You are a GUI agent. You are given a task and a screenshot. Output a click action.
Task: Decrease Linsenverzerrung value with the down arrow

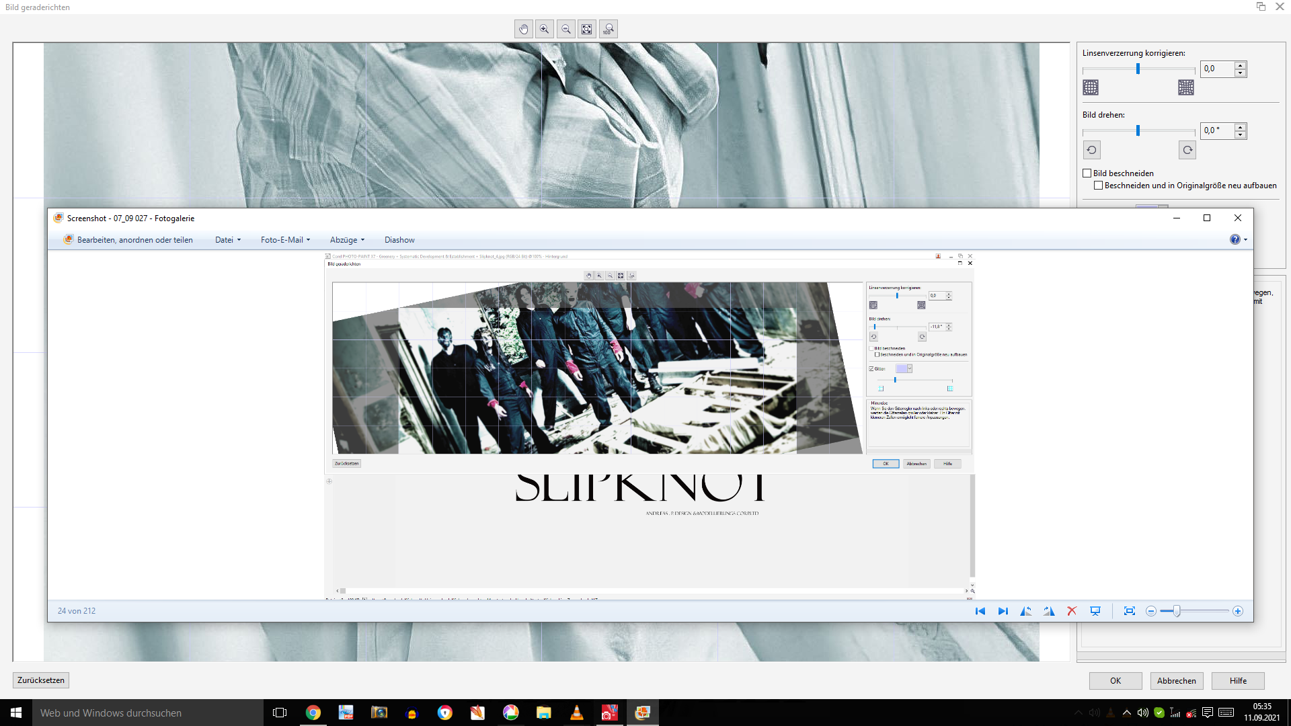[x=1241, y=73]
